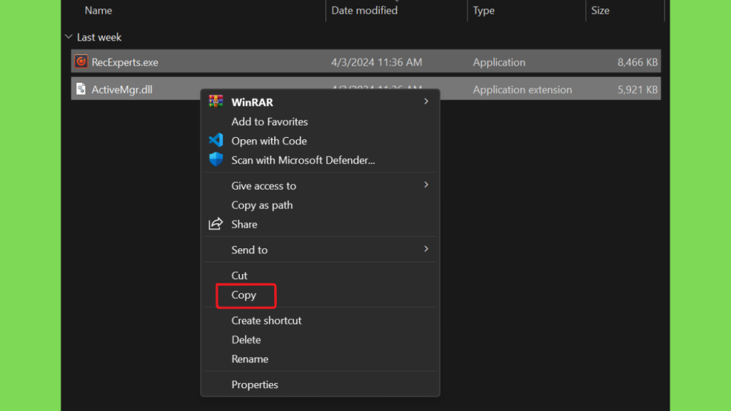Expand the Send to submenu arrow

pyautogui.click(x=425, y=249)
